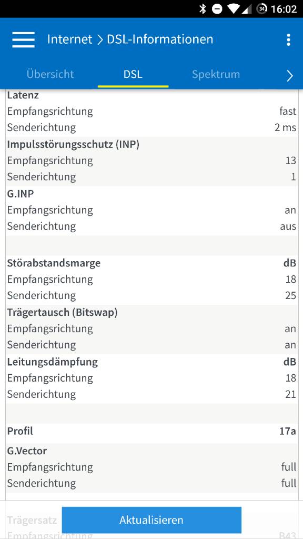Switch to the Spektrum tab

point(216,74)
